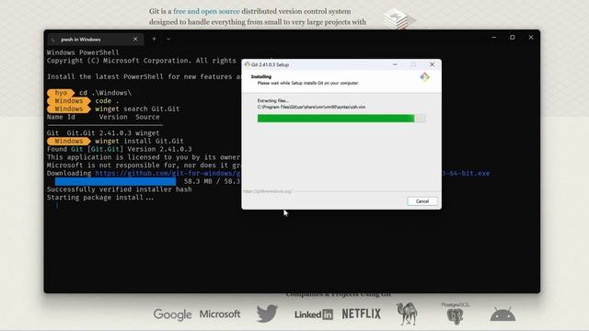Click the Google logo on Git webpage

172,314
